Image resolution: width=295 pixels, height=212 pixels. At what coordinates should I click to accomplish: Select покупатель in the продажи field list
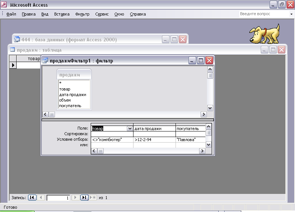click(x=70, y=106)
